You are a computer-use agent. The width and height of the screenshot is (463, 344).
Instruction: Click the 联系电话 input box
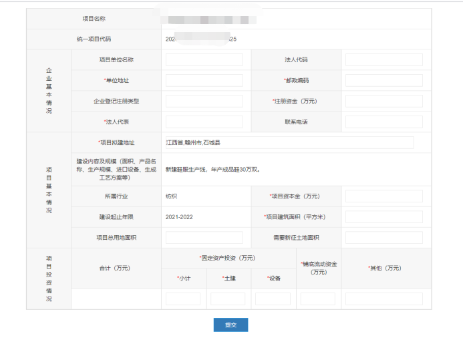click(x=383, y=122)
